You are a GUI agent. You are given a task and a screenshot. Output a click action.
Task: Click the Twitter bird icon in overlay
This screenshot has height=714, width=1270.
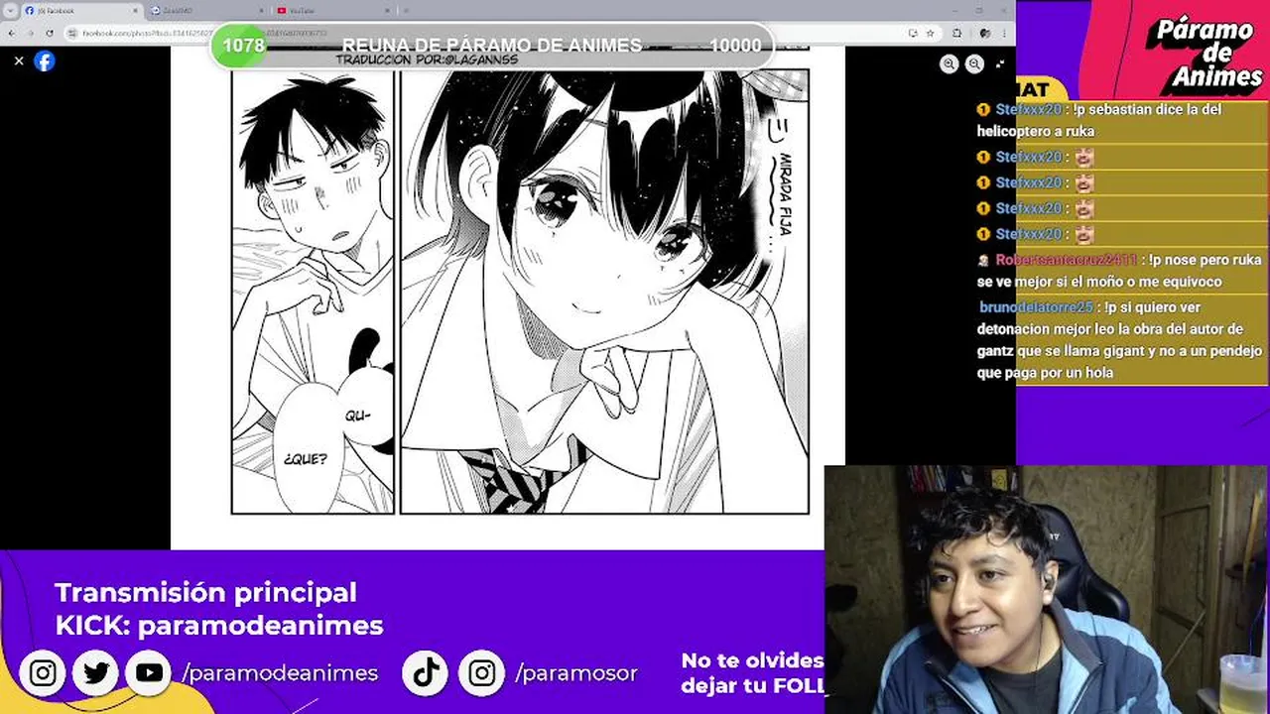pos(96,673)
